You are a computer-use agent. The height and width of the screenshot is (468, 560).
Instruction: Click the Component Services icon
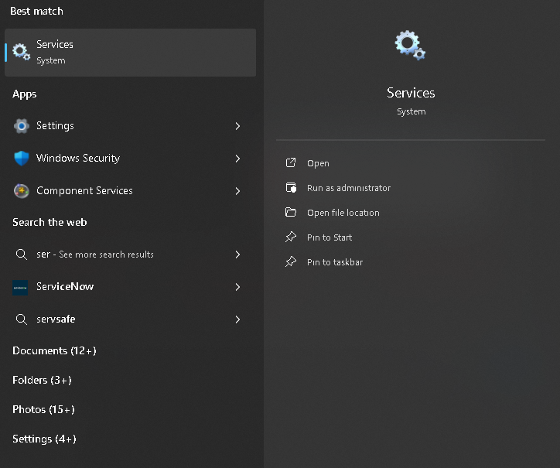point(21,191)
